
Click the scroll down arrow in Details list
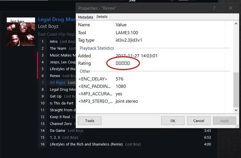pyautogui.click(x=236, y=110)
